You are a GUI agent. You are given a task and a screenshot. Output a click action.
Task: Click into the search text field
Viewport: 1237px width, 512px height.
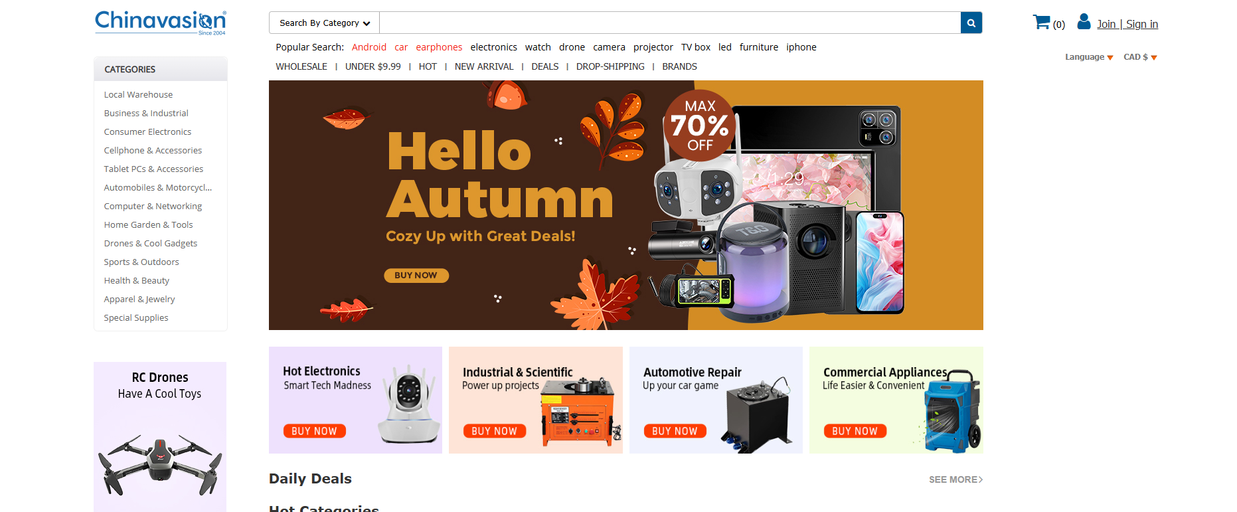click(670, 23)
